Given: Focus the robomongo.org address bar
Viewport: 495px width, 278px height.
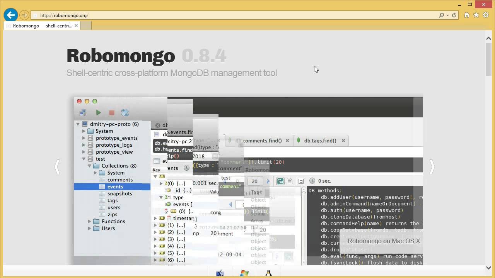Looking at the screenshot, I should (x=234, y=15).
